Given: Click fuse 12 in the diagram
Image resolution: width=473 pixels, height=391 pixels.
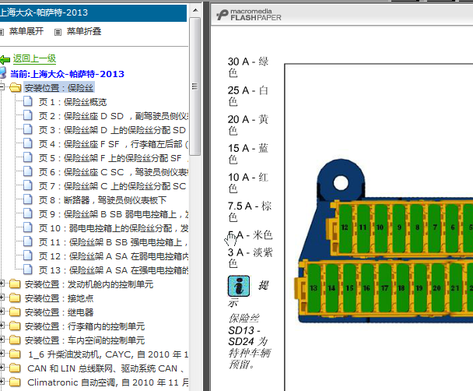Looking at the screenshot, I should [345, 227].
